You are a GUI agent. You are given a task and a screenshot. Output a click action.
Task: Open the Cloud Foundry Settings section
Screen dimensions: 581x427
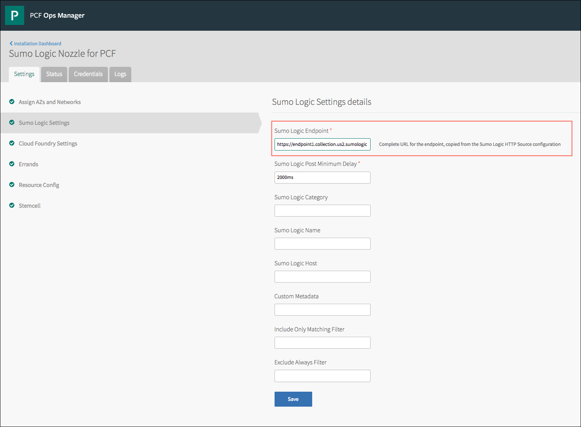[x=48, y=143]
